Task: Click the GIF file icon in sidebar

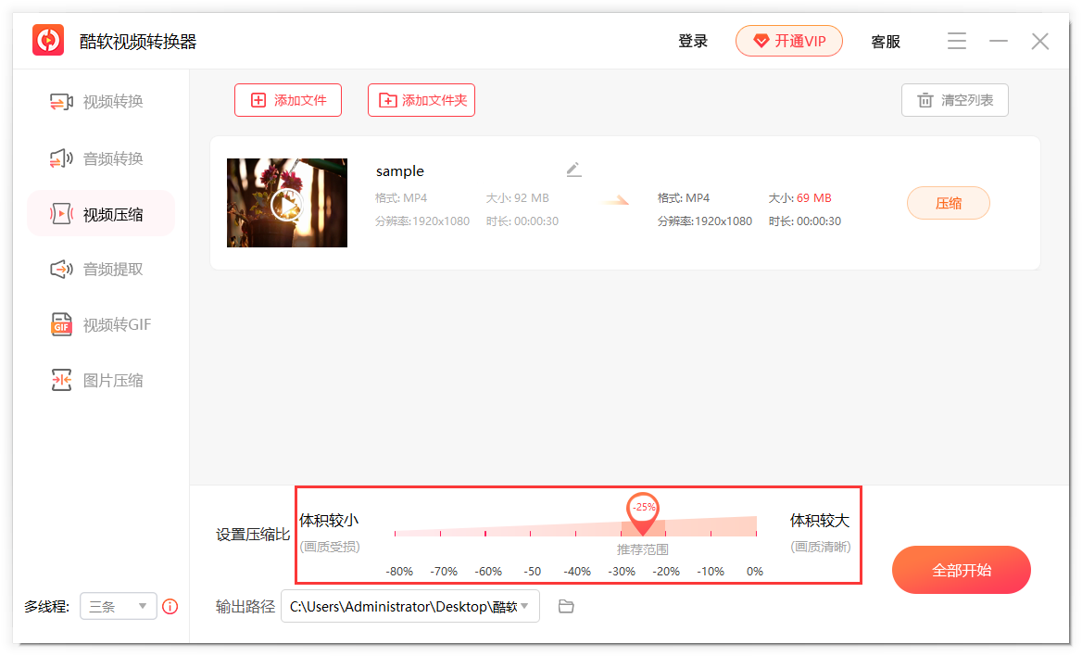Action: 61,324
